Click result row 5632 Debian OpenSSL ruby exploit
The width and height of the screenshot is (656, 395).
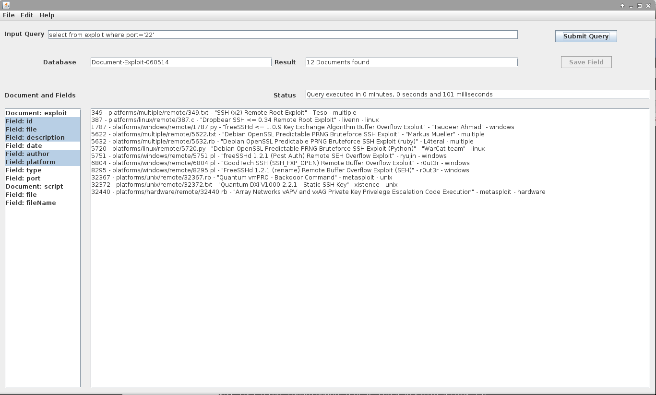[x=282, y=142]
